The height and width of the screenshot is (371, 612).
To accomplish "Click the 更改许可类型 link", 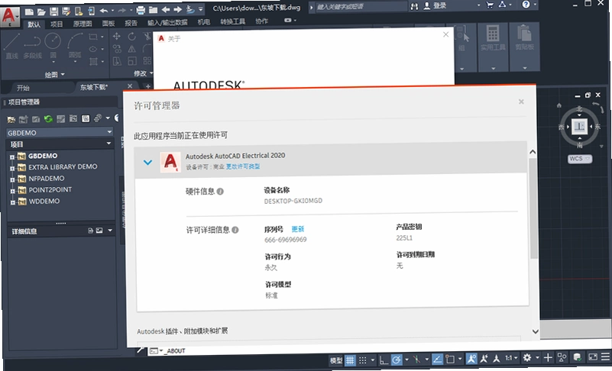I will tap(243, 166).
